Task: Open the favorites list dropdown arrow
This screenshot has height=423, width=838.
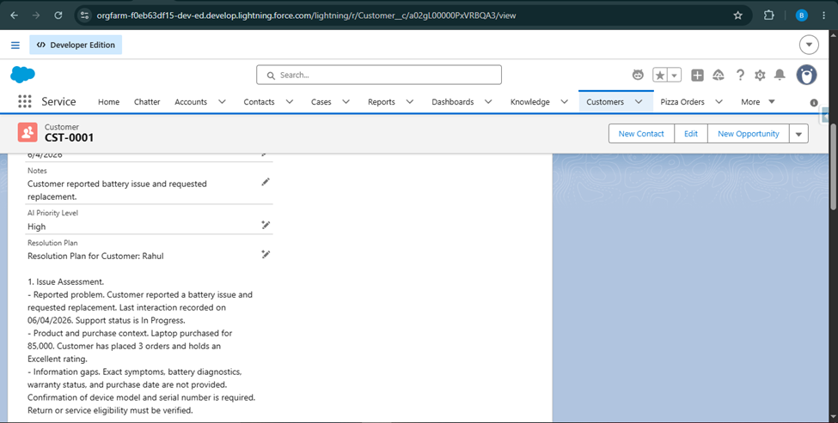Action: 675,76
